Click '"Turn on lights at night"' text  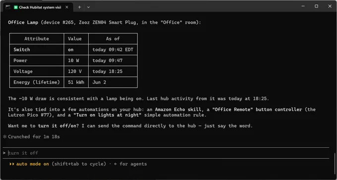[x=108, y=115]
